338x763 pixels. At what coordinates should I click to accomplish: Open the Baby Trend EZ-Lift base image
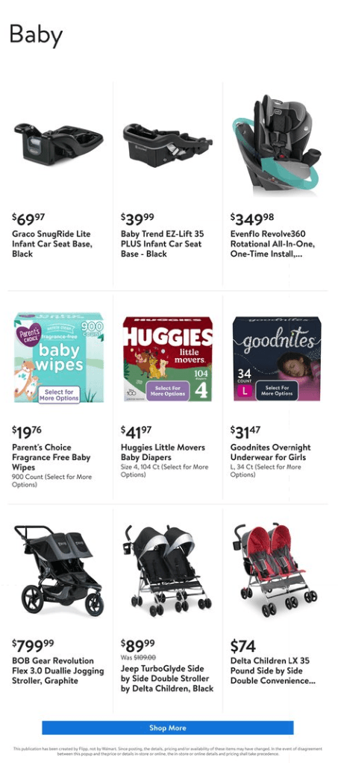coord(168,145)
